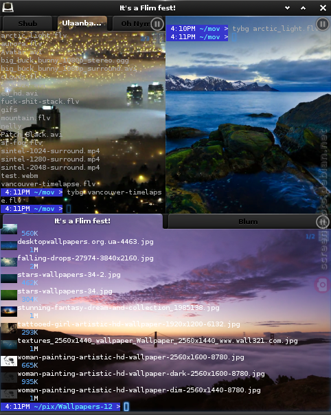Click tybg arctic_light.flv command text

point(275,29)
